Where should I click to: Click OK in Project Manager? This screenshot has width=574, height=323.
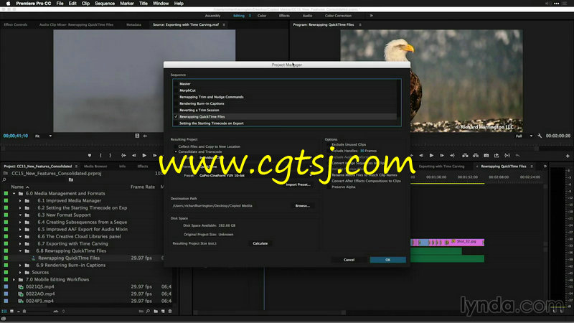387,260
